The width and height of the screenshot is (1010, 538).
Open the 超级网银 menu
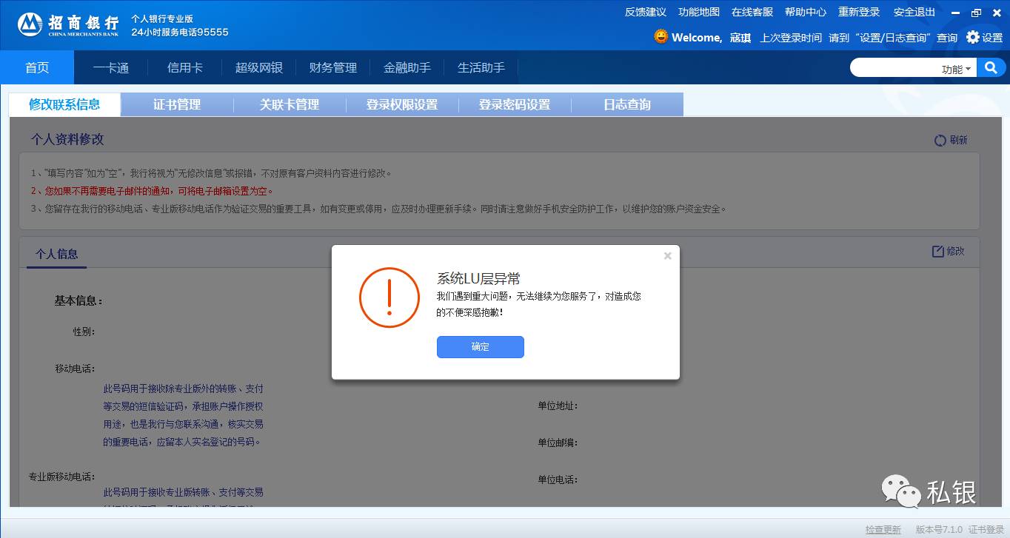[259, 68]
